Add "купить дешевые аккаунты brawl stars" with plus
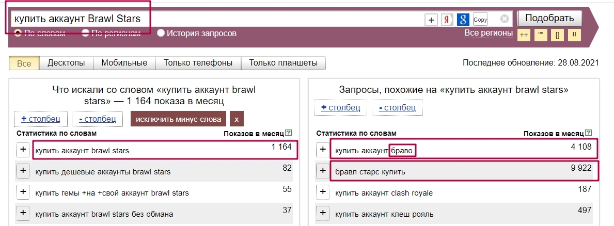This screenshot has height=226, width=614. point(23,171)
